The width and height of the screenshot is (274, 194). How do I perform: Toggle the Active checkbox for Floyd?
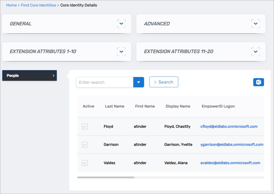click(x=85, y=127)
